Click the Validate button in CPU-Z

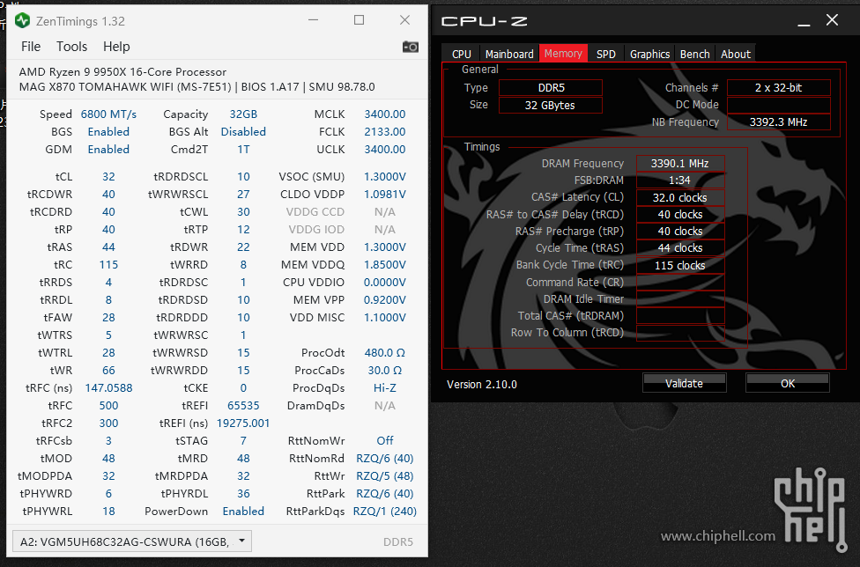point(684,383)
